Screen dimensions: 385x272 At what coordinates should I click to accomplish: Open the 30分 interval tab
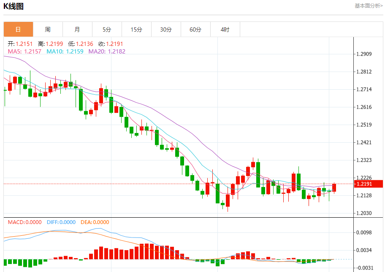166,29
